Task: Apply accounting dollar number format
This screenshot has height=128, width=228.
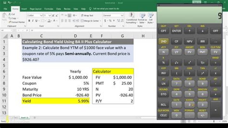Action: point(105,21)
